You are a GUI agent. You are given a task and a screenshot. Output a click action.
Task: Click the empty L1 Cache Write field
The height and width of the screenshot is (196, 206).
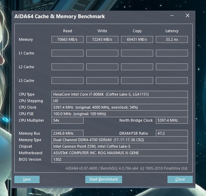(102, 53)
